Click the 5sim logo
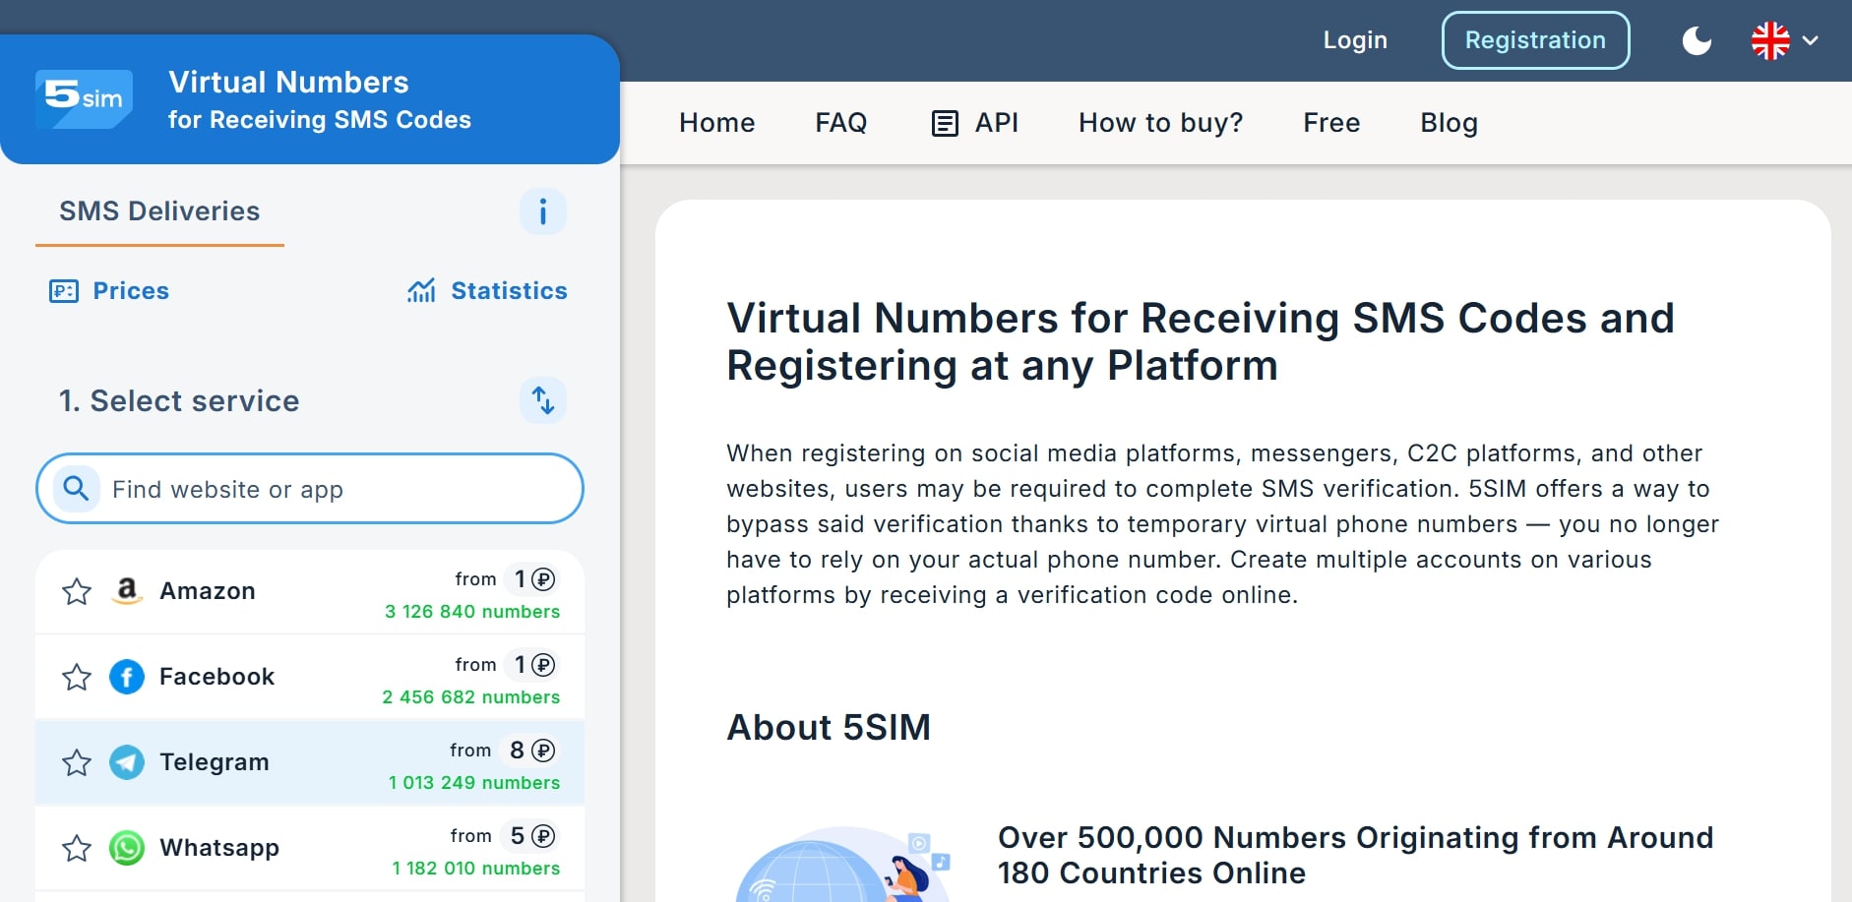1852x902 pixels. click(84, 99)
